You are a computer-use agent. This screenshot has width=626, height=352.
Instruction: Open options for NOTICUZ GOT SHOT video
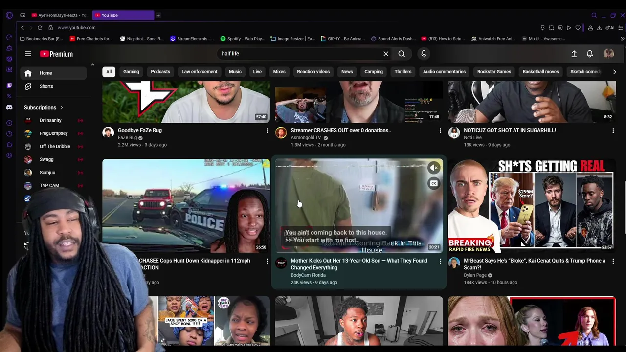point(613,131)
